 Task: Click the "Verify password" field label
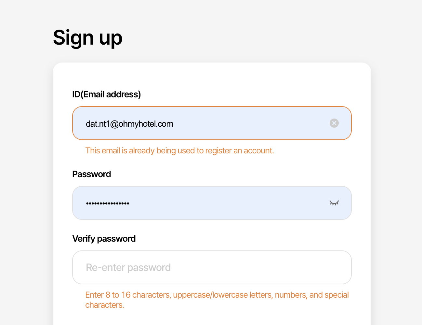click(104, 239)
